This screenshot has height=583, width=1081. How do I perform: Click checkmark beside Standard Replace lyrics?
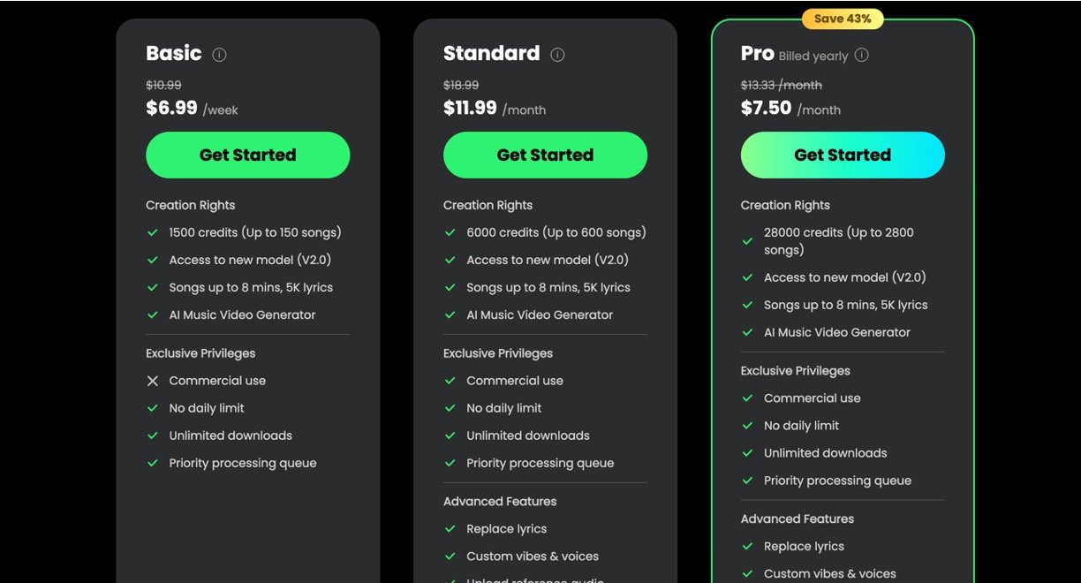tap(450, 529)
